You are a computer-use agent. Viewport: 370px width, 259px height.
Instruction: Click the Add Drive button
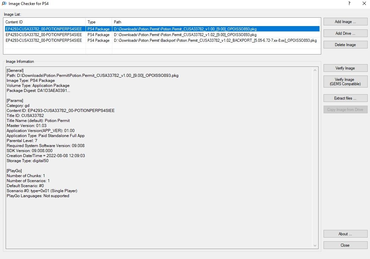pyautogui.click(x=345, y=33)
